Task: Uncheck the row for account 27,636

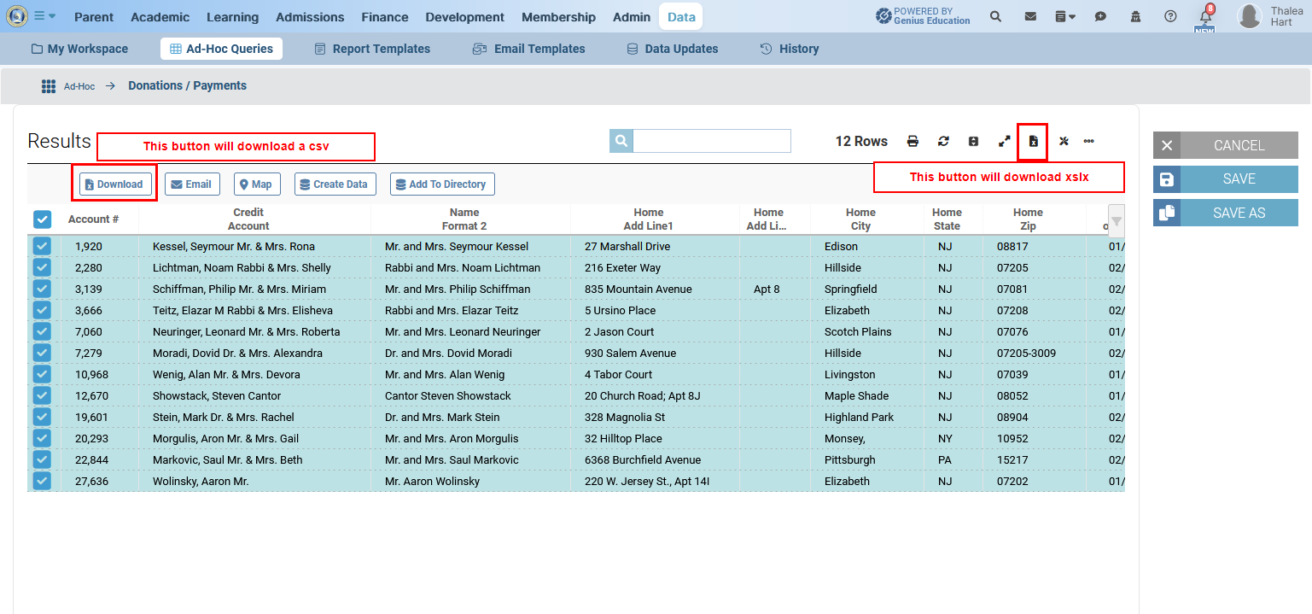Action: tap(42, 481)
